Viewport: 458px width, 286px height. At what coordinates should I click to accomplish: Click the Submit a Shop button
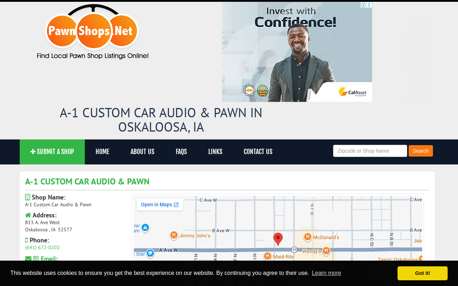pos(52,152)
